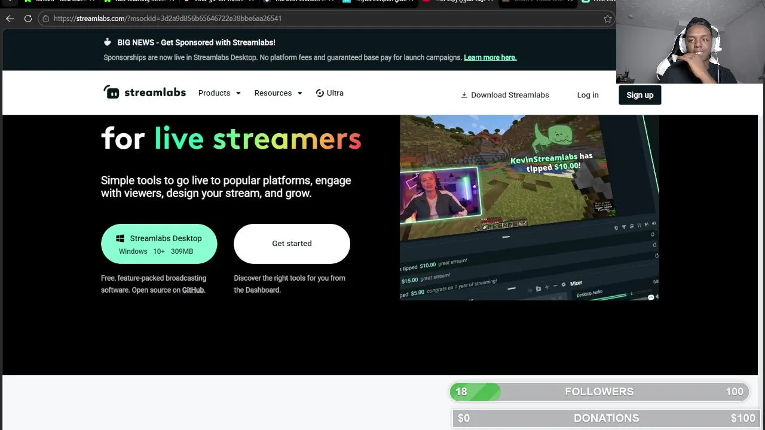Open the Ultra page from the navbar
The height and width of the screenshot is (430, 765).
(329, 93)
